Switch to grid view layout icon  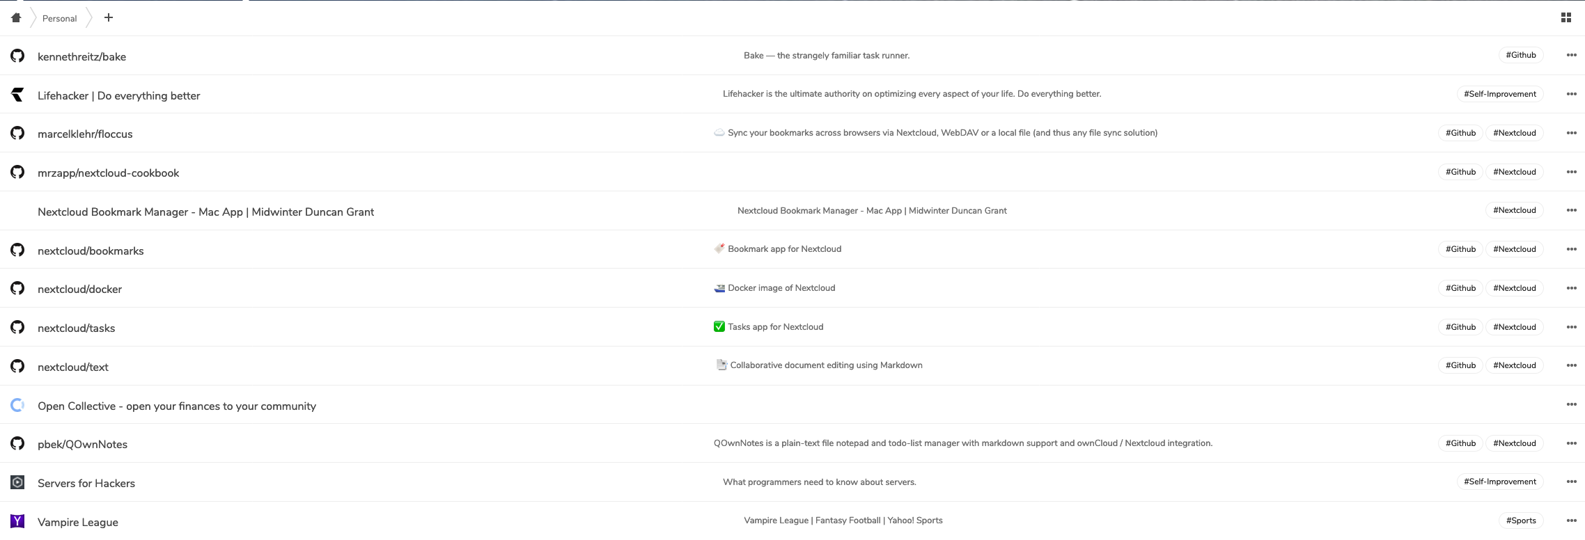tap(1566, 18)
